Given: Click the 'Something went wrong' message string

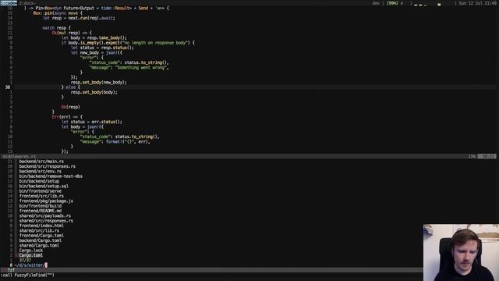Looking at the screenshot, I should coord(141,68).
